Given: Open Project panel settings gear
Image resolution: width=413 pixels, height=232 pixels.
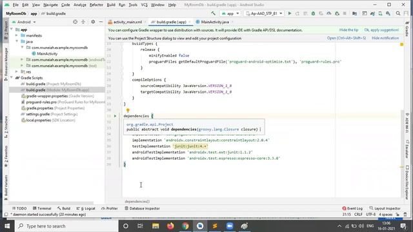Looking at the screenshot, I should [93, 22].
